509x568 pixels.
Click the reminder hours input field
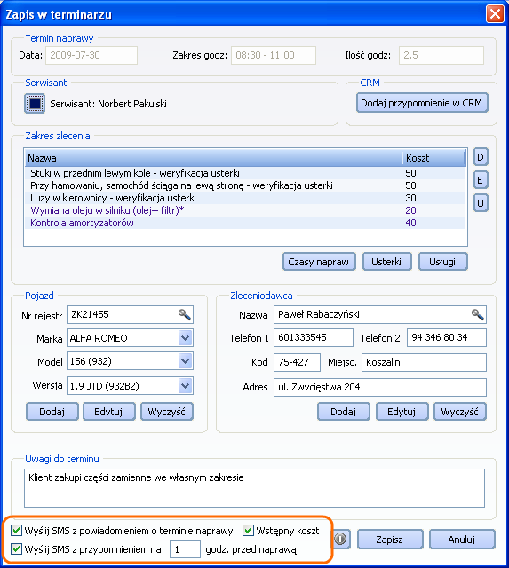coord(185,549)
